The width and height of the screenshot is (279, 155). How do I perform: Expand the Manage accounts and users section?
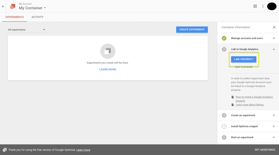point(274,38)
